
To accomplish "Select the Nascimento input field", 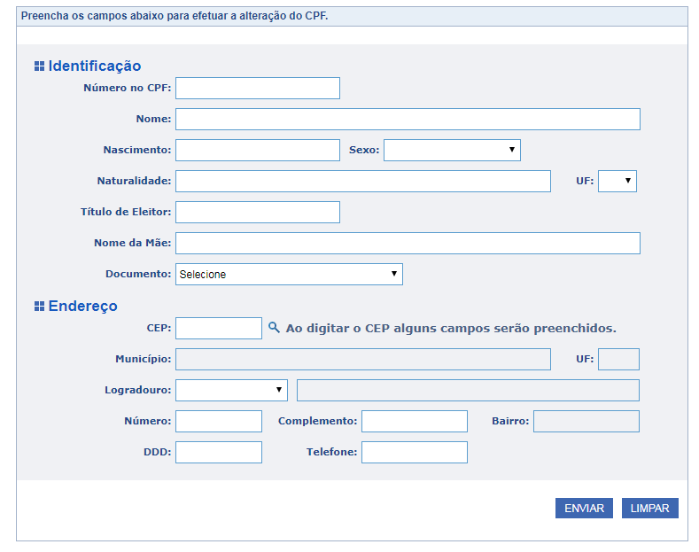I will (258, 150).
